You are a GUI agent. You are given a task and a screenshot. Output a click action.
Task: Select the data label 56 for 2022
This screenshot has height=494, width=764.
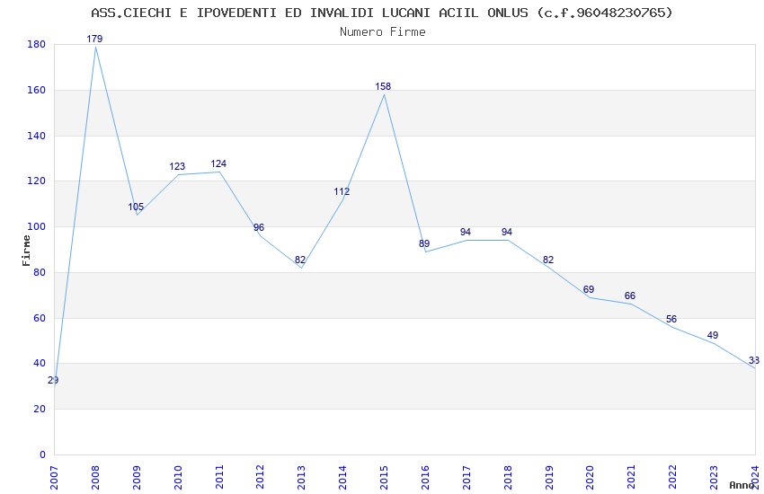point(671,319)
